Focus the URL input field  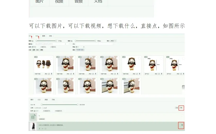tap(94, 44)
